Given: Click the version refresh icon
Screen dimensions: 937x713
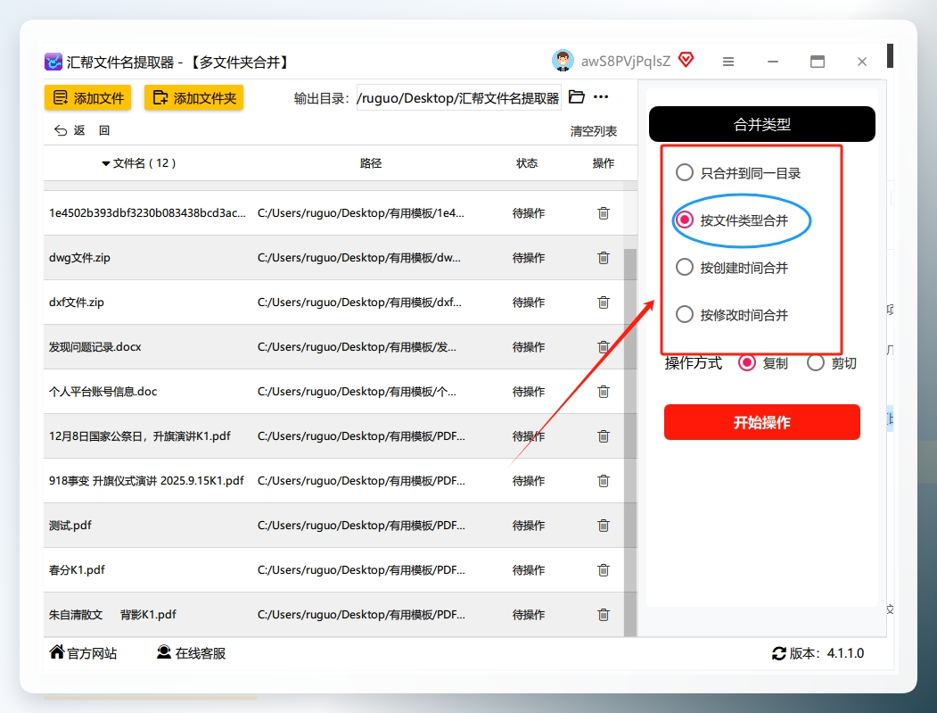Looking at the screenshot, I should (778, 653).
